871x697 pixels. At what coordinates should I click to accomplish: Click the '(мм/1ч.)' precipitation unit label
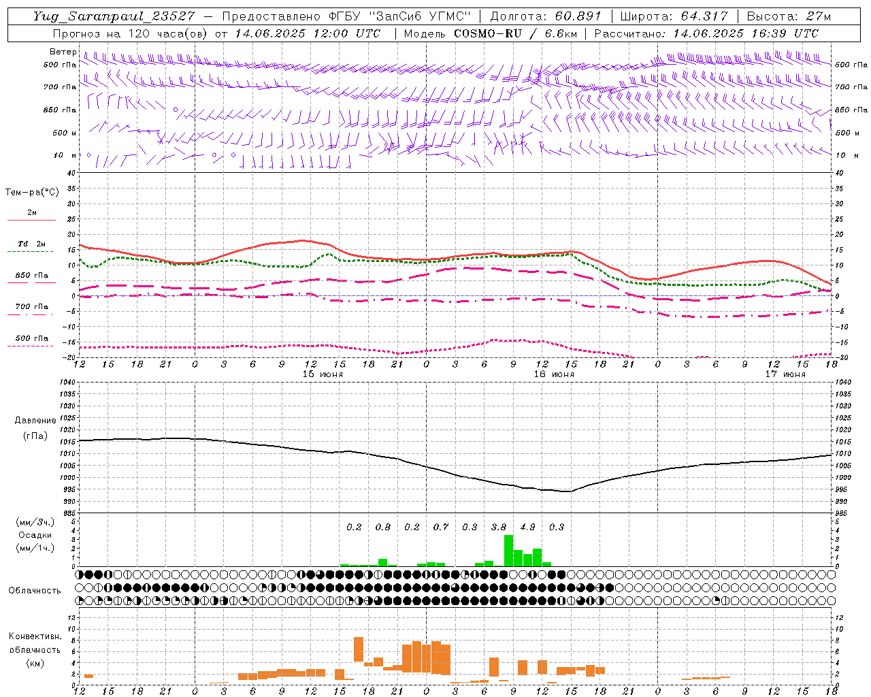click(35, 548)
